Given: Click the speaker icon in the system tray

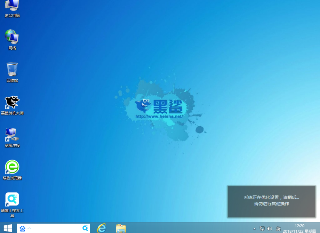Looking at the screenshot, I should pyautogui.click(x=270, y=229).
